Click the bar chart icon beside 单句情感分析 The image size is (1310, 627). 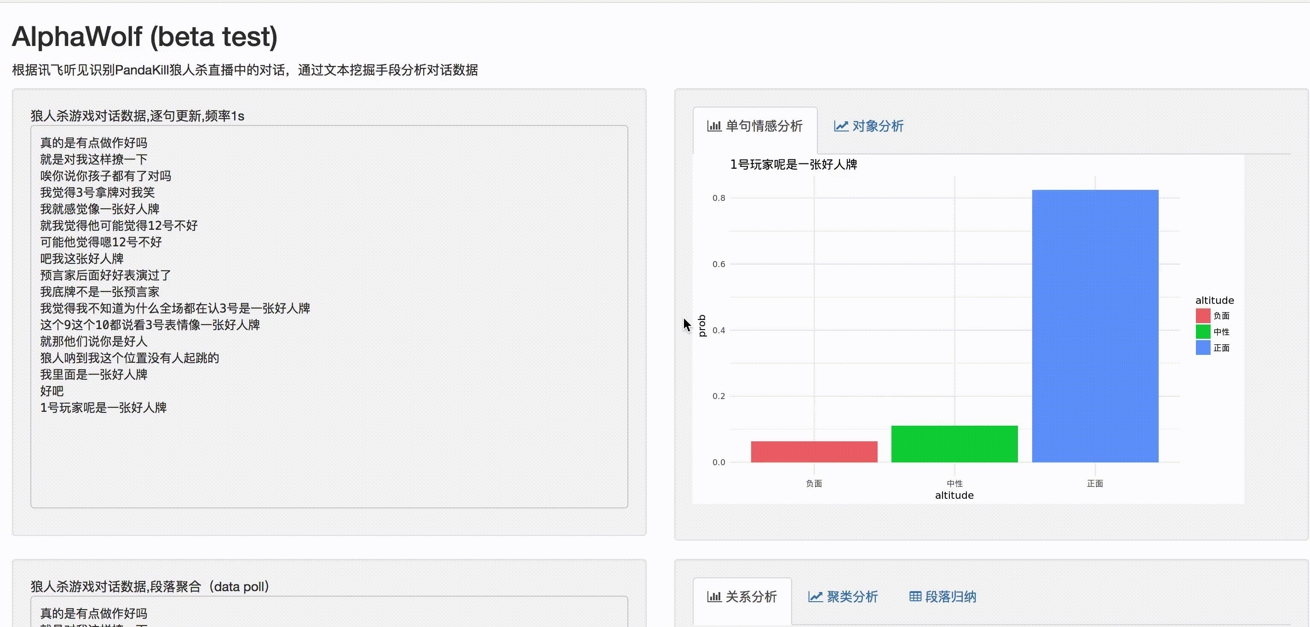pyautogui.click(x=714, y=126)
